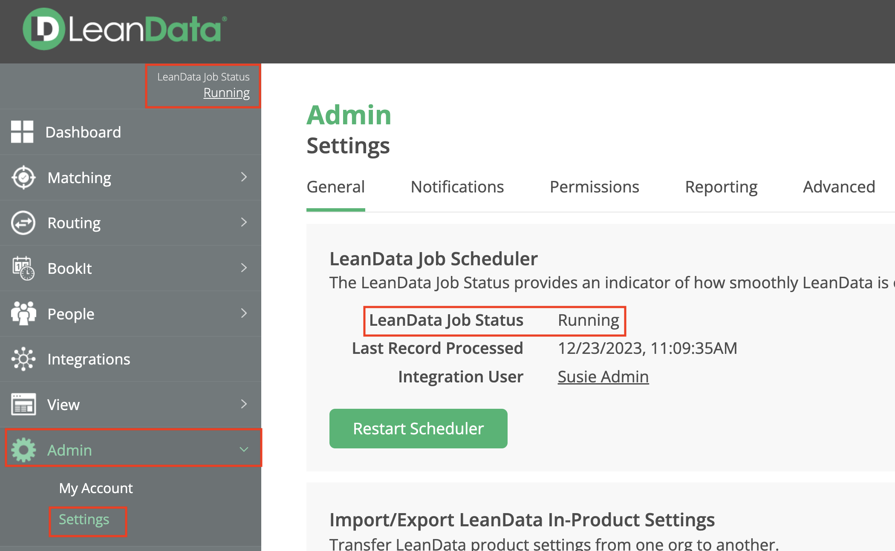Click the sidebar LeanData Job Status caption
This screenshot has height=551, width=895.
[x=203, y=77]
